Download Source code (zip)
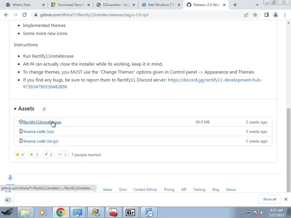 [39, 131]
